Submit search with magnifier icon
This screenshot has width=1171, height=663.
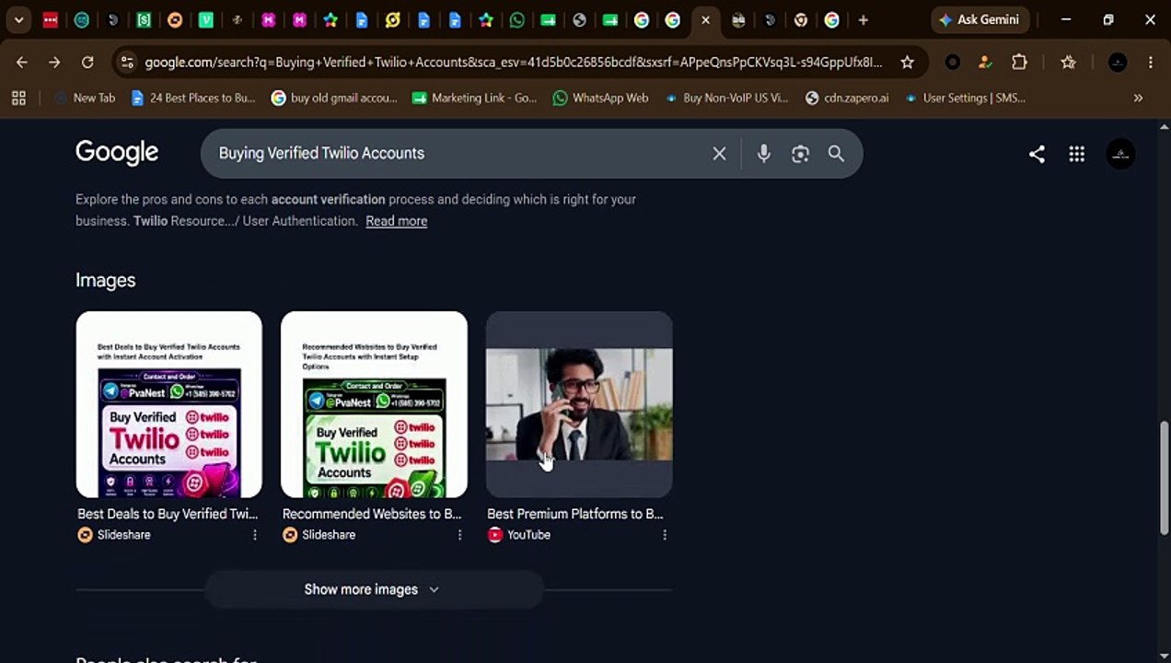[x=836, y=154]
